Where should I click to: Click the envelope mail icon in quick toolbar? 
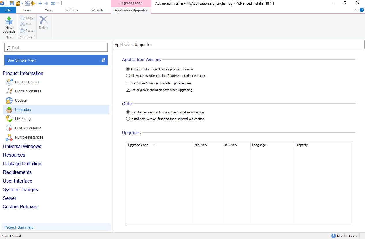pyautogui.click(x=53, y=3)
